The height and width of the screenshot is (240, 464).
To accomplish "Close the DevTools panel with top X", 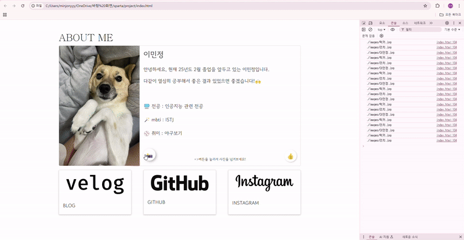I will coord(460,23).
